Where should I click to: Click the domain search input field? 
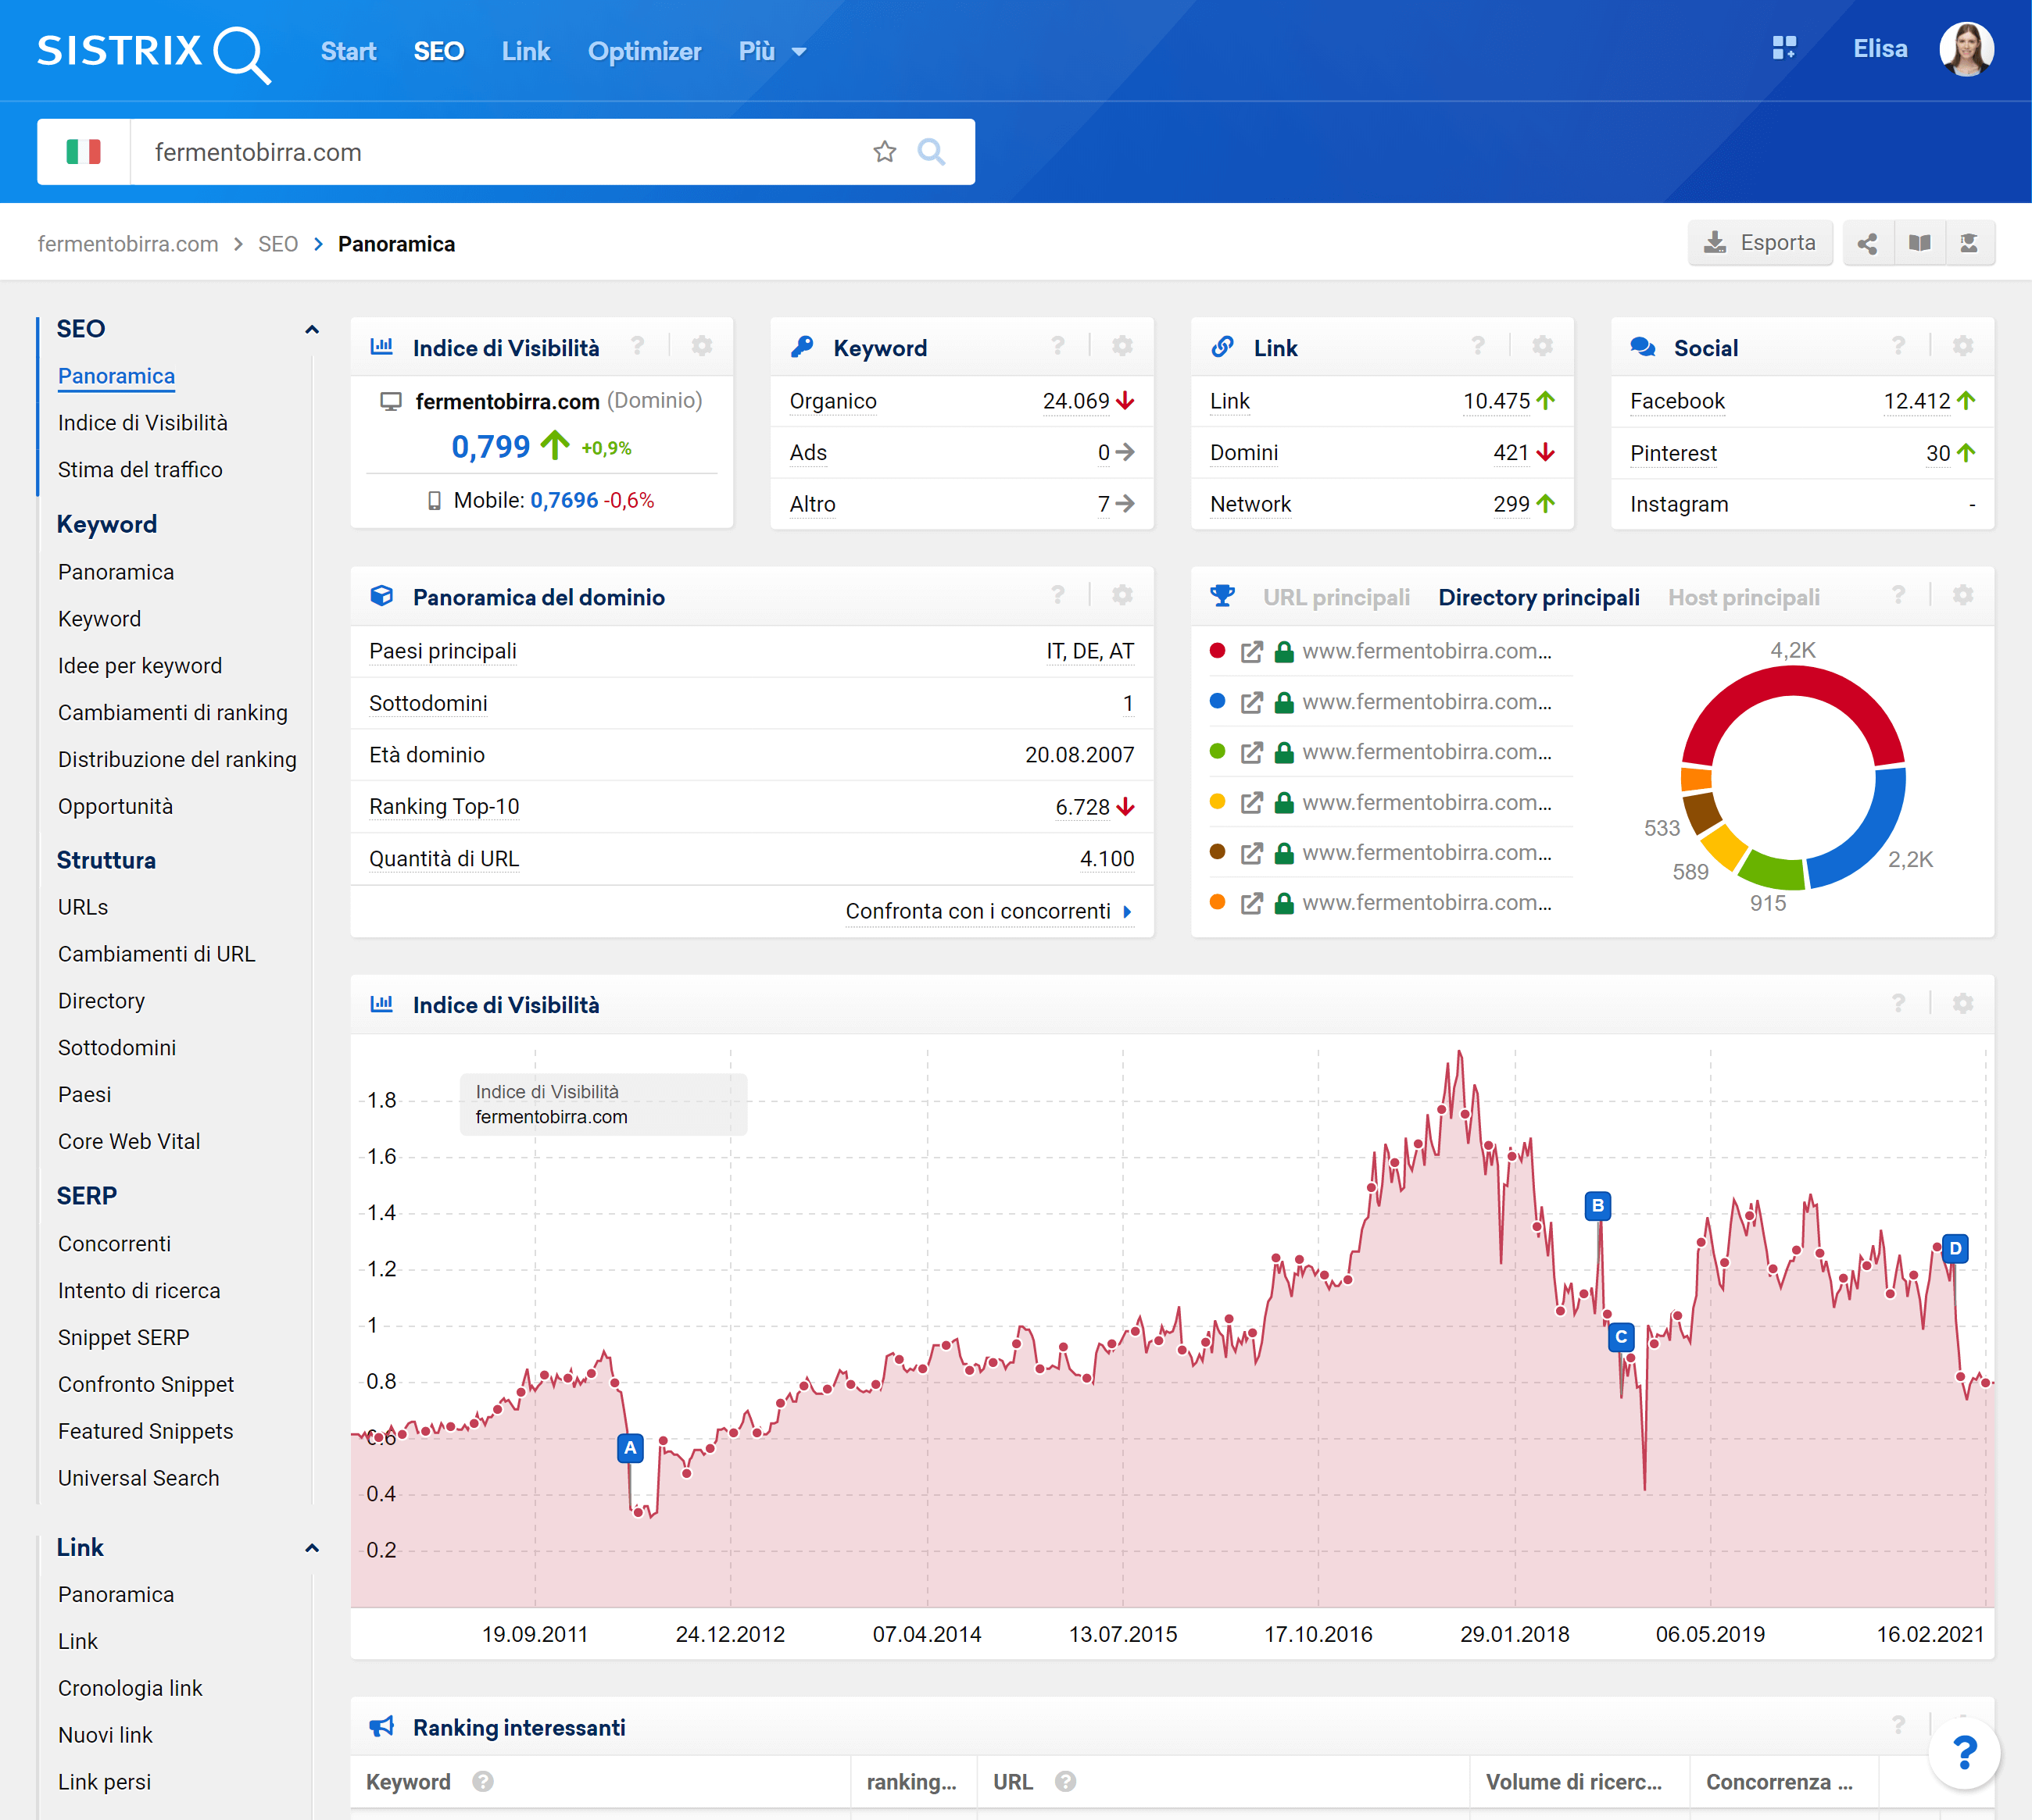click(500, 152)
